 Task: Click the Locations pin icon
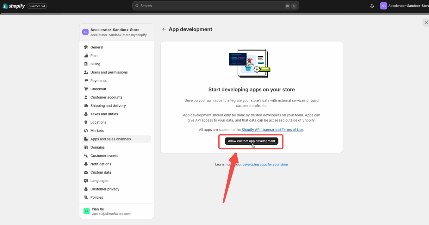click(86, 122)
